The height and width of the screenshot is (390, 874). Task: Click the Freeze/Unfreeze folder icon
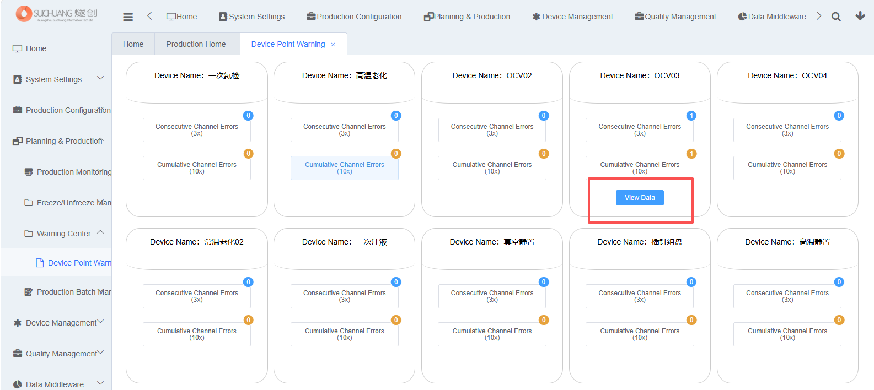(29, 203)
